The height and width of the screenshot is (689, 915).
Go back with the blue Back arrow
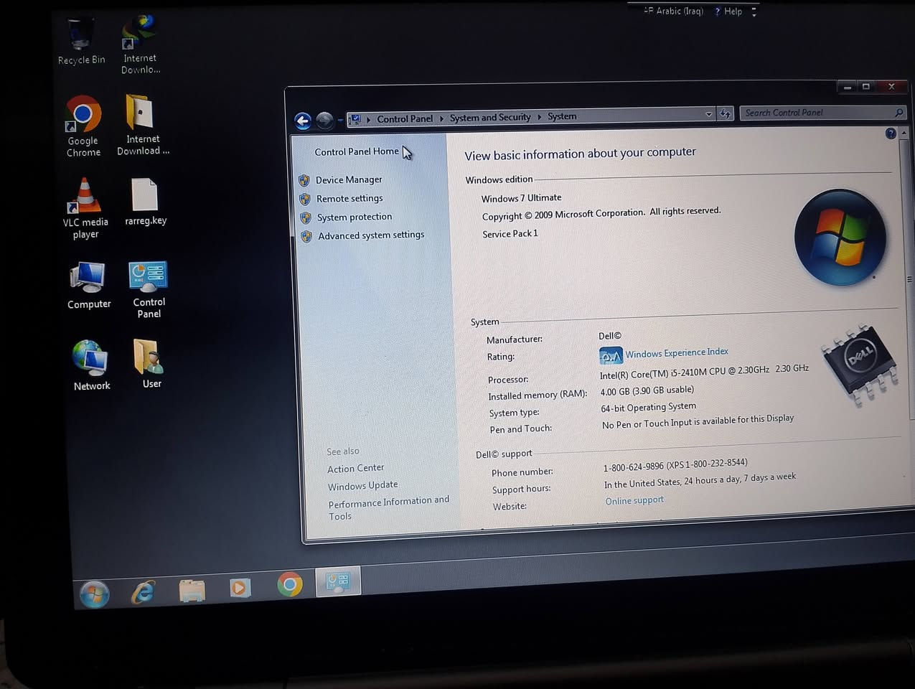point(303,121)
